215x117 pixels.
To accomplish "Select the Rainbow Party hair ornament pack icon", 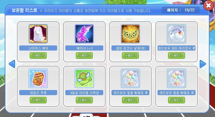I will [177, 34].
